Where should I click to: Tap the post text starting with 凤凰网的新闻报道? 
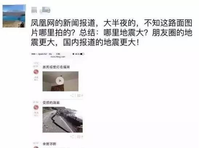click(111, 33)
